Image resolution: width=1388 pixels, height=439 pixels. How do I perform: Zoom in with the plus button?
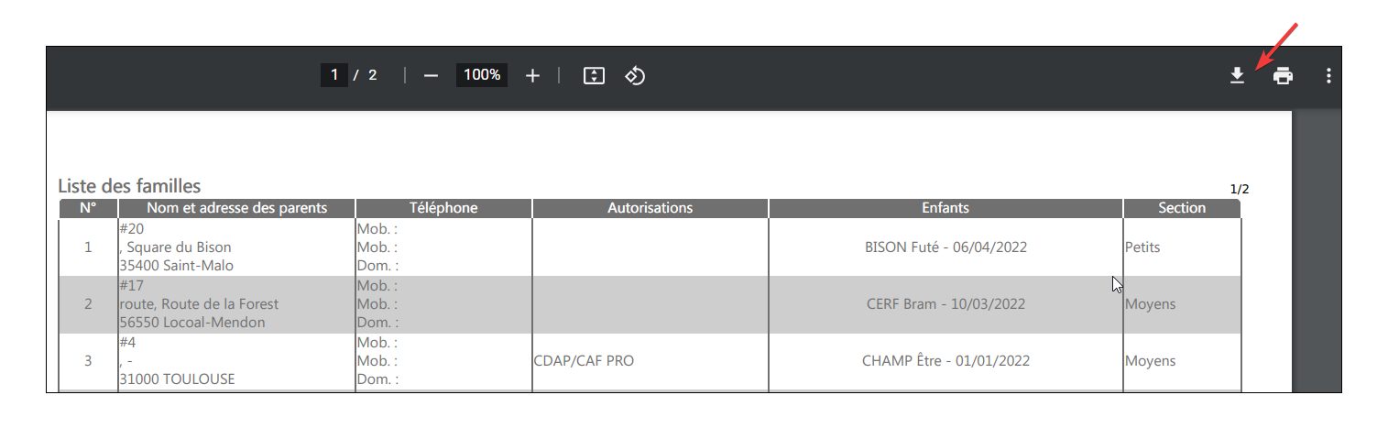click(532, 75)
